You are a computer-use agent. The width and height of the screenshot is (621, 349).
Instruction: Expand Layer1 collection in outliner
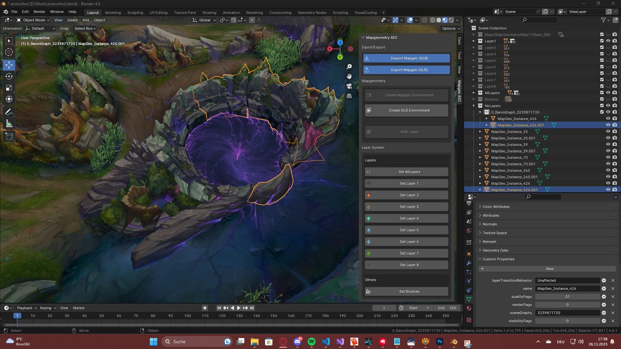pyautogui.click(x=474, y=41)
